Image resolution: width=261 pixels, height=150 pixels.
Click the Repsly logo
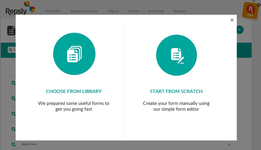20,8
